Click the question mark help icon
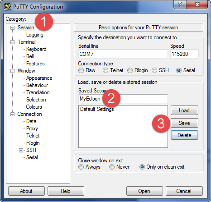 point(180,5)
